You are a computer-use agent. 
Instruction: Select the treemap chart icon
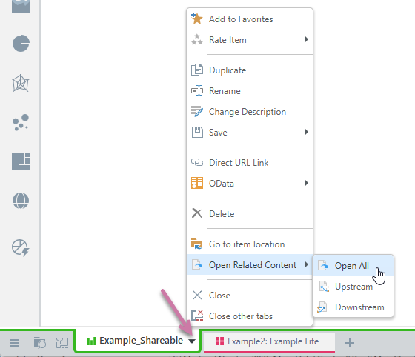(21, 161)
